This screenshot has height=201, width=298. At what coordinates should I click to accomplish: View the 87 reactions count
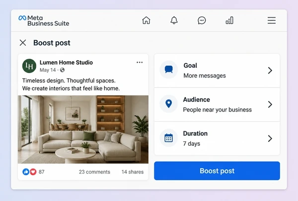pyautogui.click(x=41, y=172)
